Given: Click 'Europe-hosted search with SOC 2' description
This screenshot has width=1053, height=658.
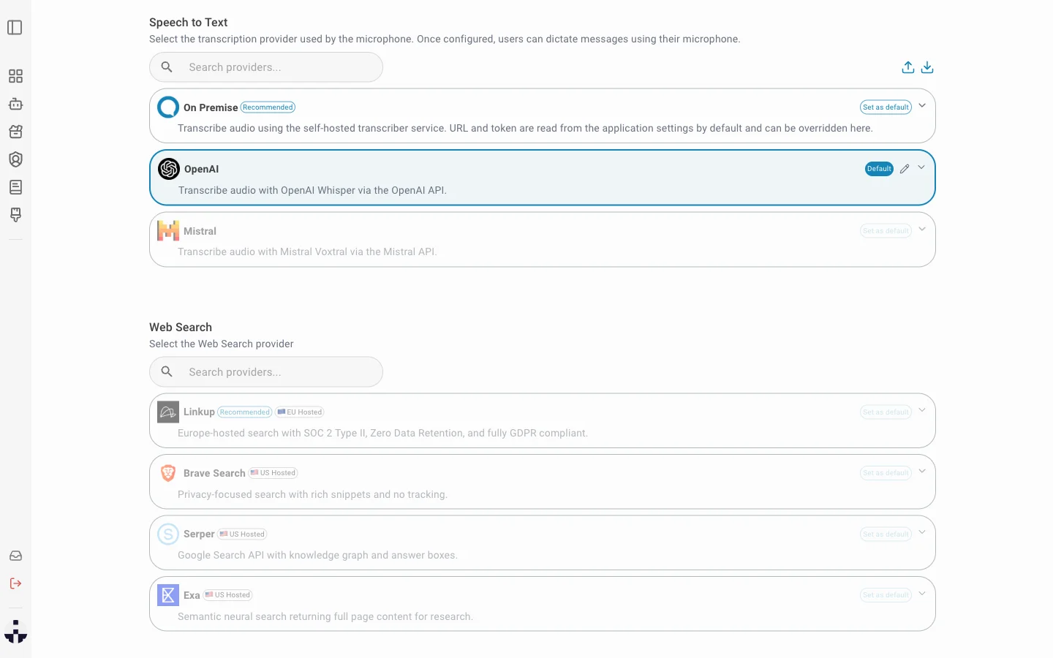Looking at the screenshot, I should tap(382, 433).
